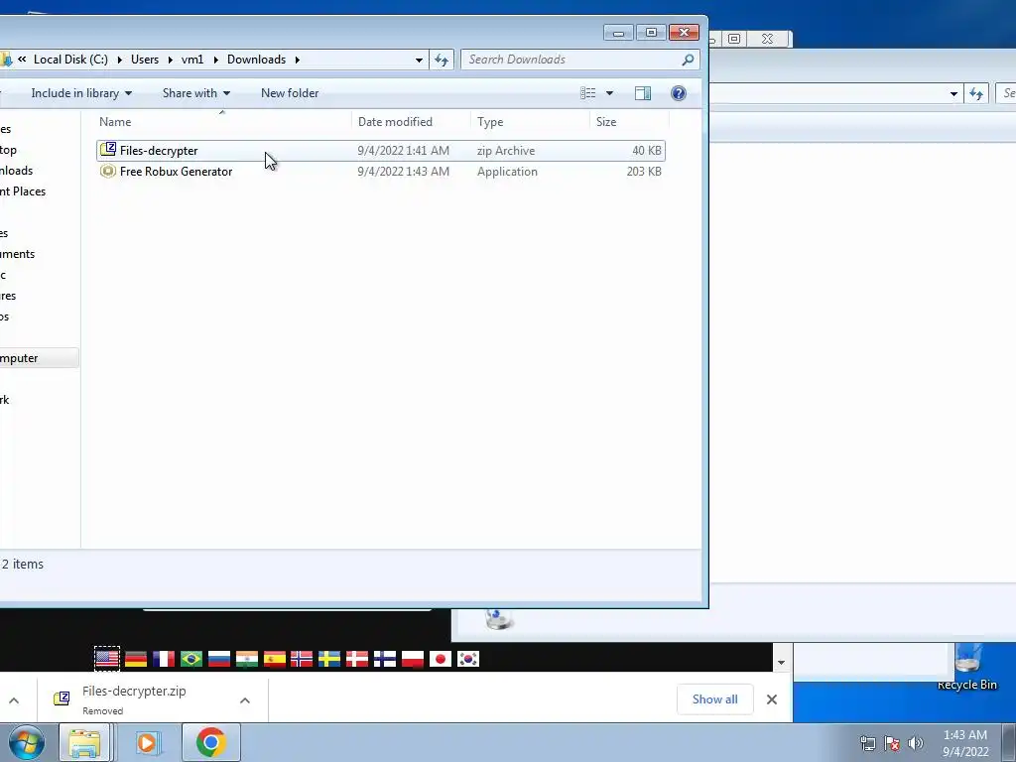1016x762 pixels.
Task: Sort by Type column header
Action: point(531,122)
